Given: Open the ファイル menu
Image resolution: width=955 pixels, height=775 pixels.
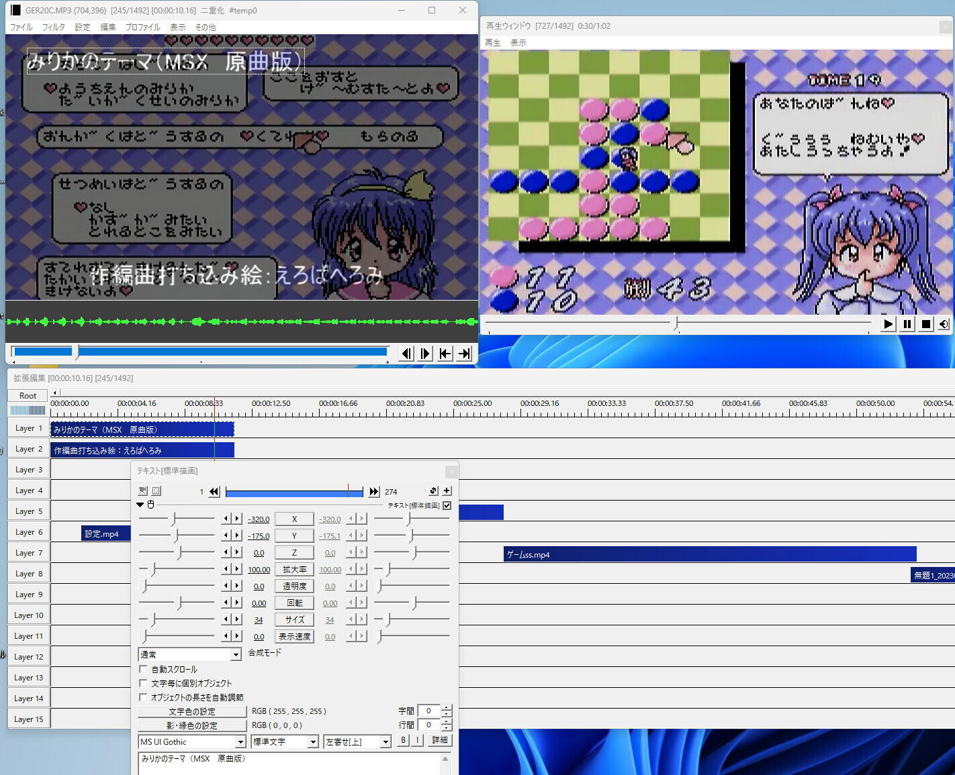Looking at the screenshot, I should click(x=21, y=28).
